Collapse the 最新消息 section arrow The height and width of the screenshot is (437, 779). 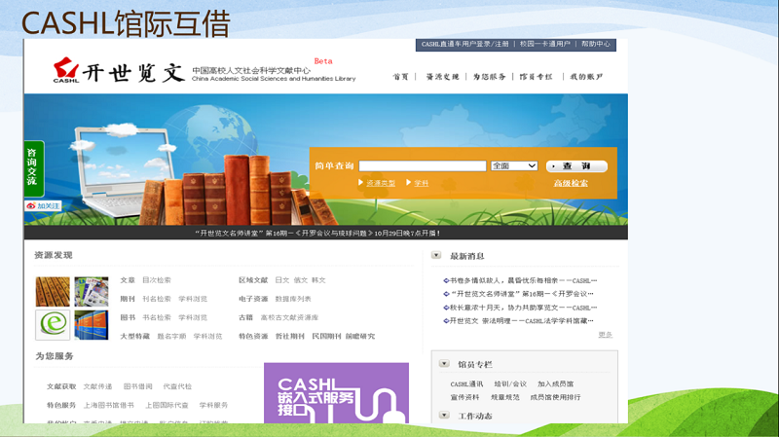(436, 255)
